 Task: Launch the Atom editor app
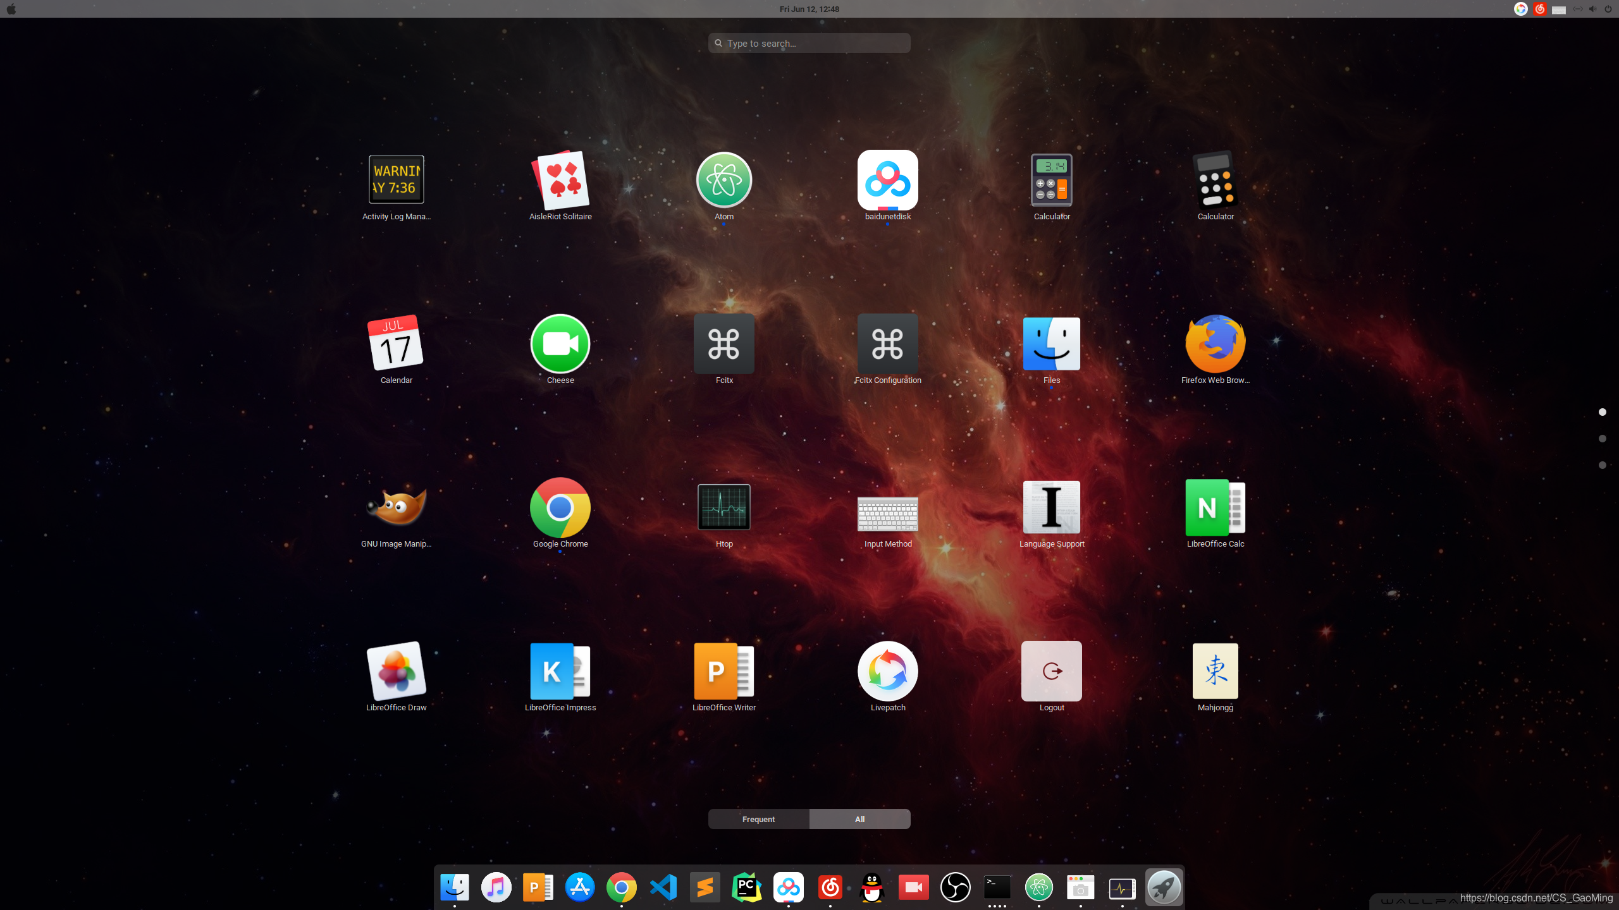click(x=723, y=181)
